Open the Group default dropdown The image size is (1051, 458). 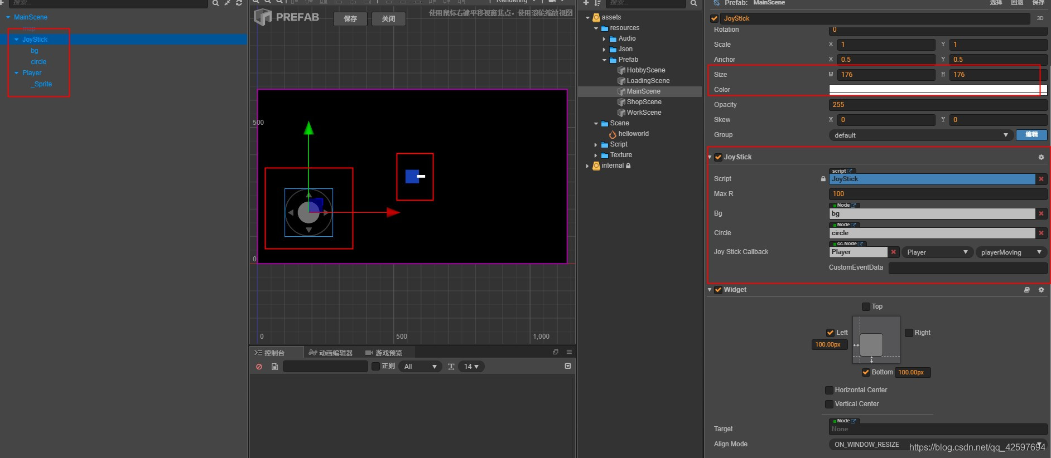(x=920, y=135)
